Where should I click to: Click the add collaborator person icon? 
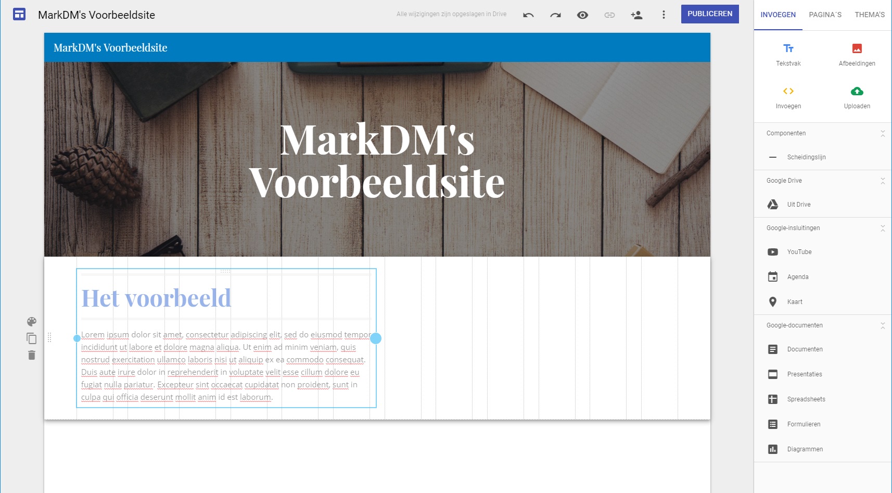pyautogui.click(x=636, y=15)
